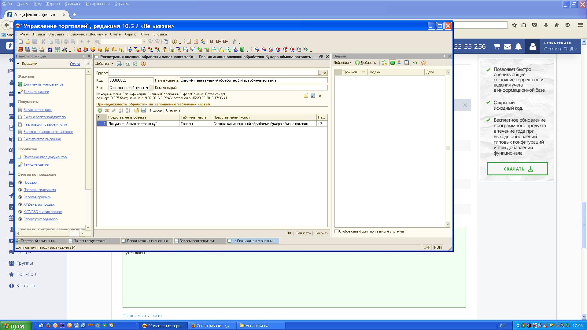
Task: Click the user filter icon in Задачи toolbar
Action: pyautogui.click(x=399, y=63)
